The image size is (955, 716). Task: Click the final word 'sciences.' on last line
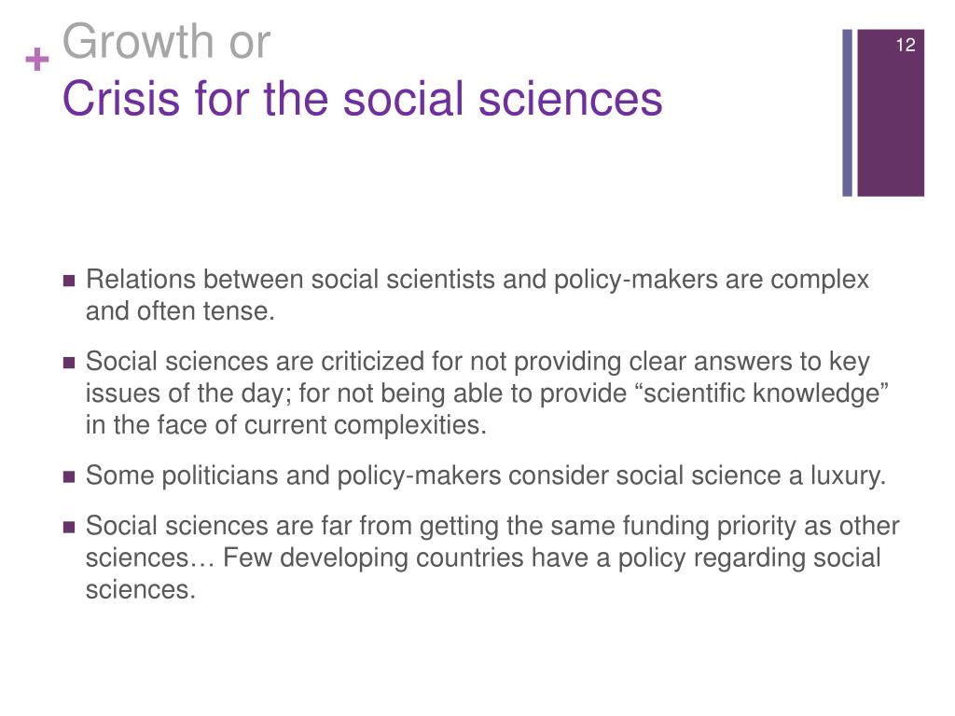[x=141, y=590]
